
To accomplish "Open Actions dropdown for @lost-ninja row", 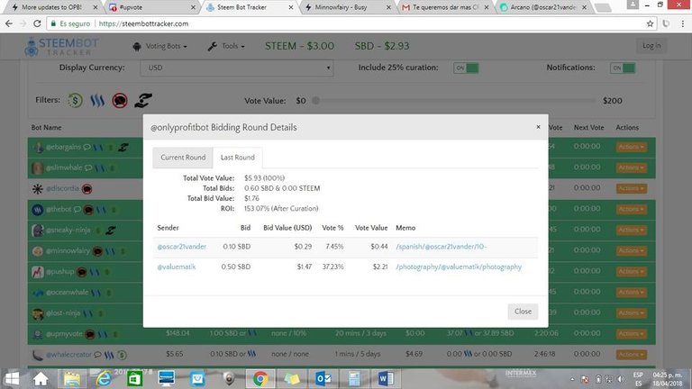I will [631, 312].
